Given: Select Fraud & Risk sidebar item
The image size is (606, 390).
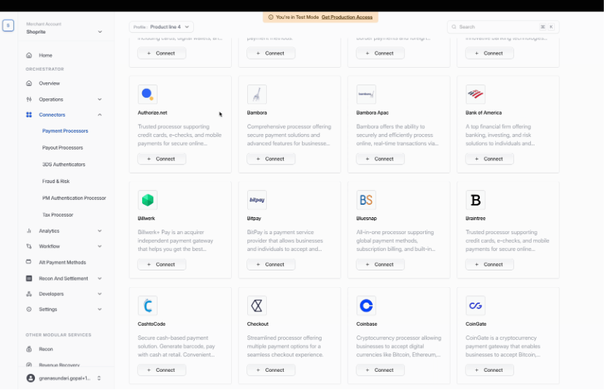Looking at the screenshot, I should coord(56,182).
